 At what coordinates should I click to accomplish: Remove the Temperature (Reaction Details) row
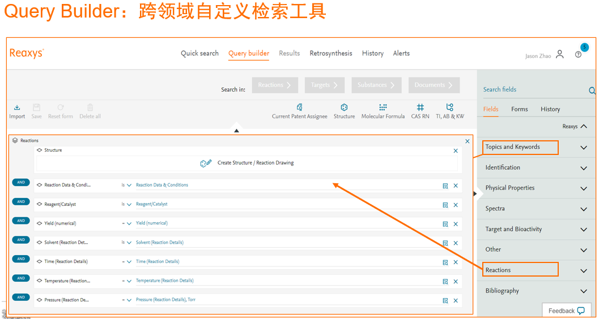456,281
